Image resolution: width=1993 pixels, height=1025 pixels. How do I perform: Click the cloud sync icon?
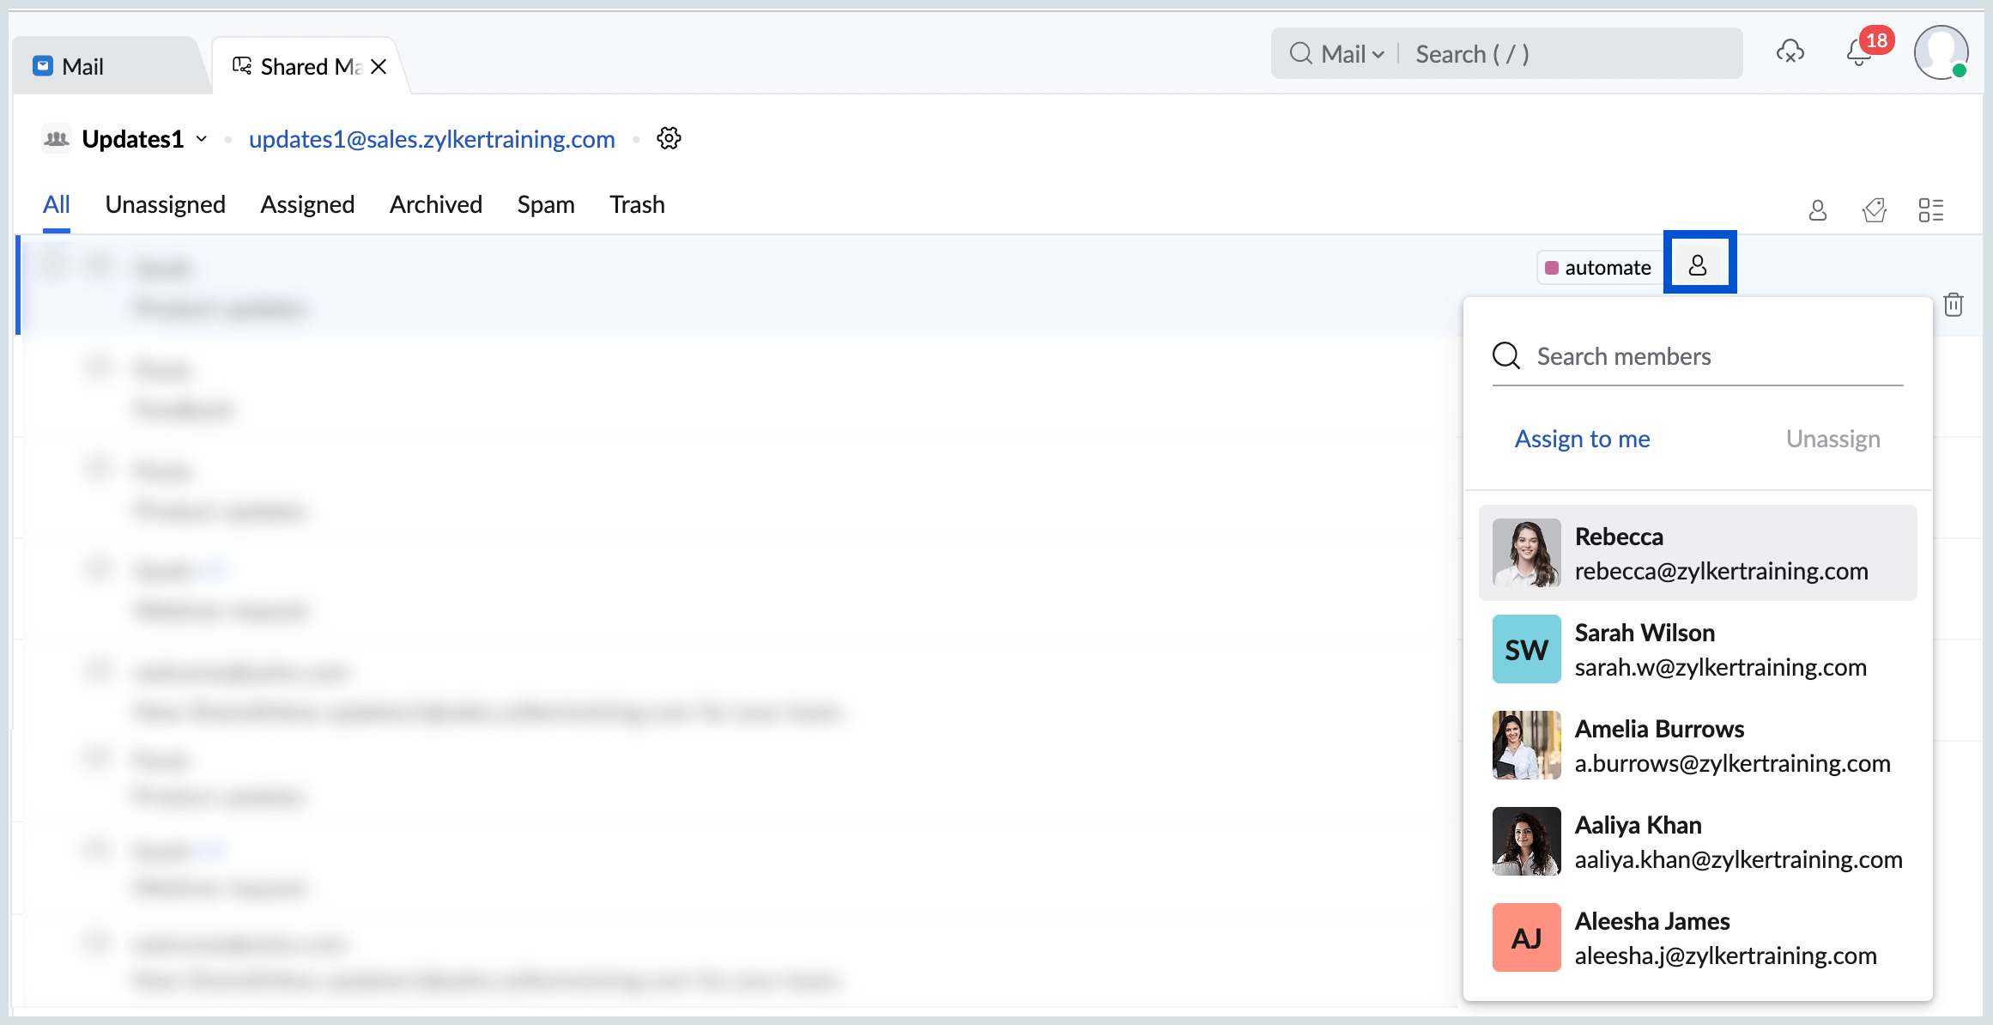click(x=1790, y=52)
